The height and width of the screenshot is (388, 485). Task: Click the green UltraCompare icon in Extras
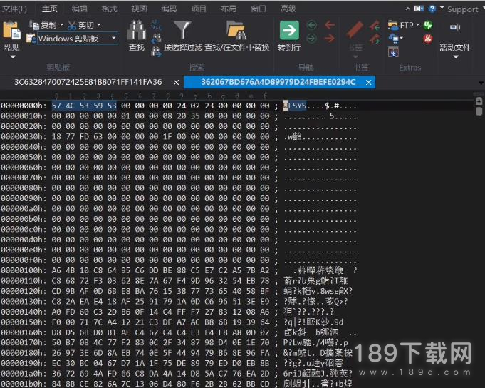point(427,25)
